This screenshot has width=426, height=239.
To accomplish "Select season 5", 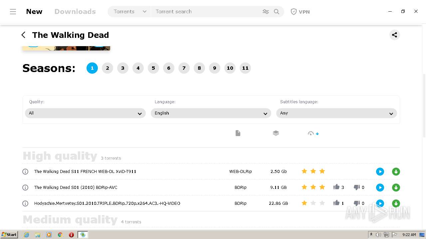I will coord(153,68).
